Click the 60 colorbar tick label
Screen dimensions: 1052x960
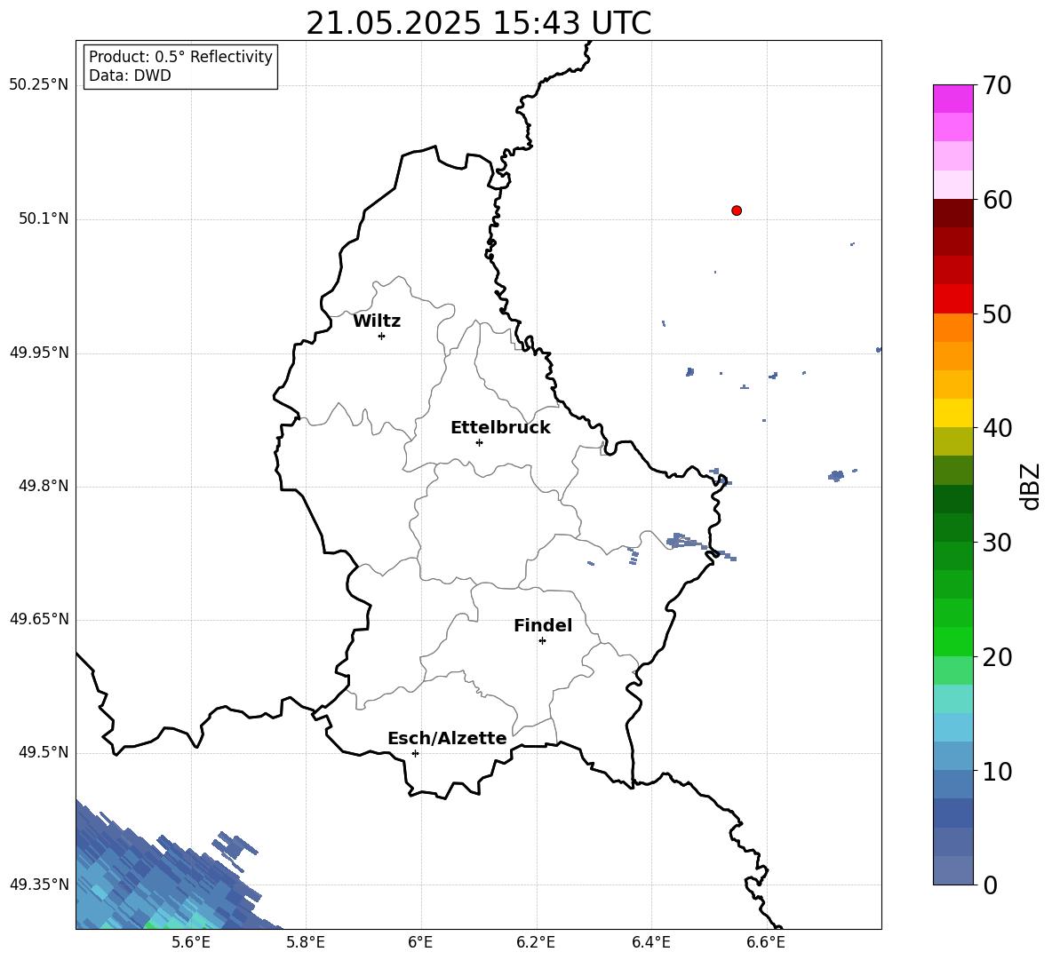[997, 200]
